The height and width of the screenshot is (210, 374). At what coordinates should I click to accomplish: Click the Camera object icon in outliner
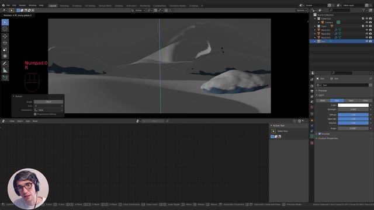pyautogui.click(x=323, y=22)
